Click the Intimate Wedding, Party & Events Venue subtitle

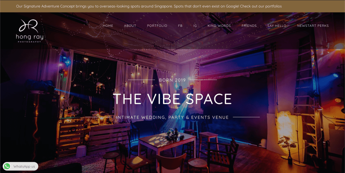[172, 117]
